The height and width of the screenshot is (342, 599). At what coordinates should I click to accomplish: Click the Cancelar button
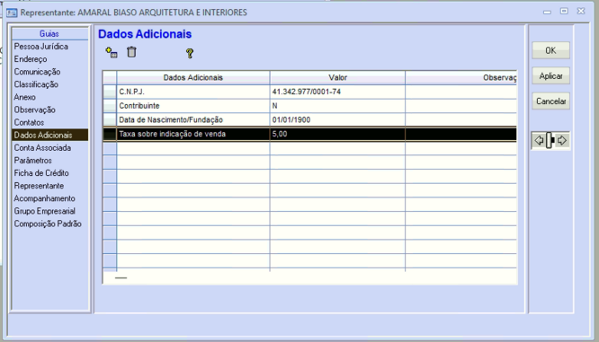pos(550,101)
